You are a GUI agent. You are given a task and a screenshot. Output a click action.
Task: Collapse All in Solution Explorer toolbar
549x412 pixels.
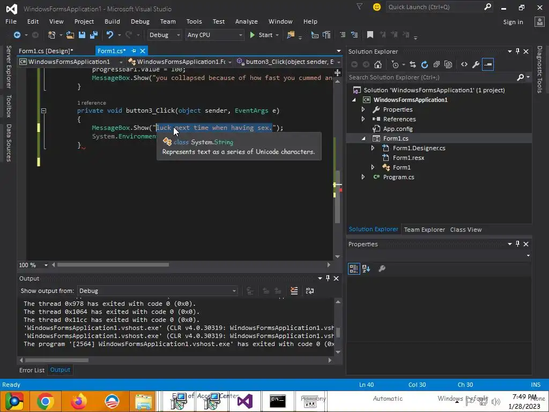[436, 64]
